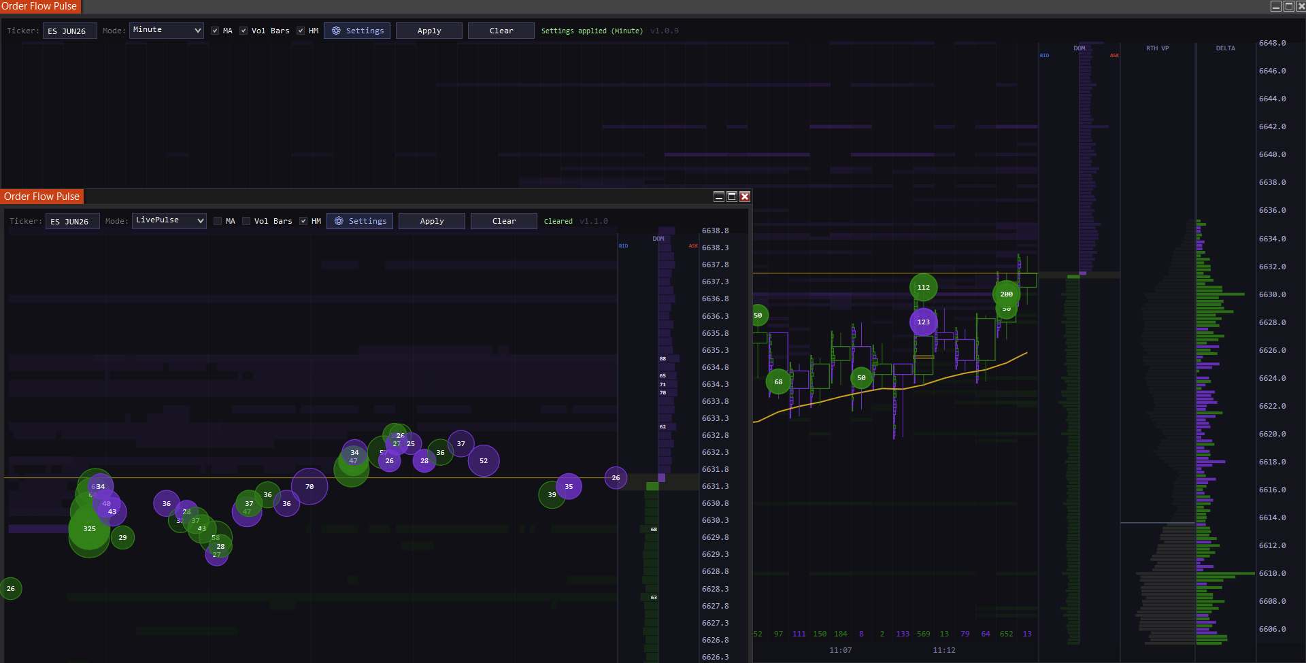
Task: Close the inner LivePulse Order Flow window
Action: [745, 197]
